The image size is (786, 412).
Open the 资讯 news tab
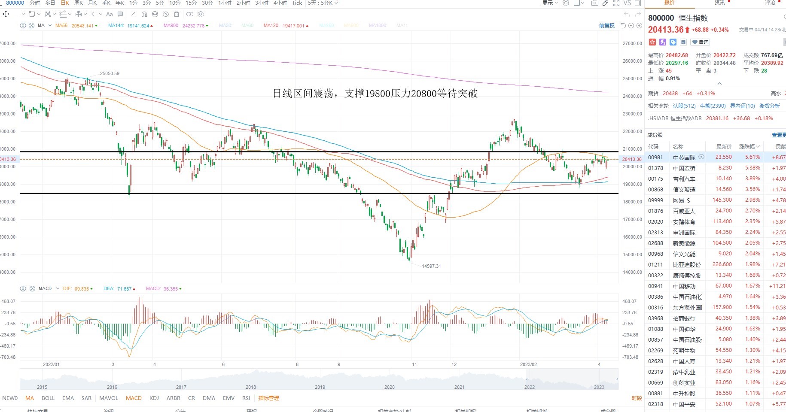720,3
